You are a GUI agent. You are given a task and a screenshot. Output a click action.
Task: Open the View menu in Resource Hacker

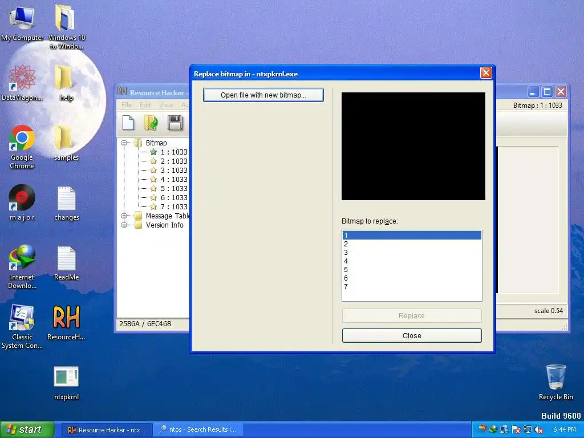click(x=166, y=105)
